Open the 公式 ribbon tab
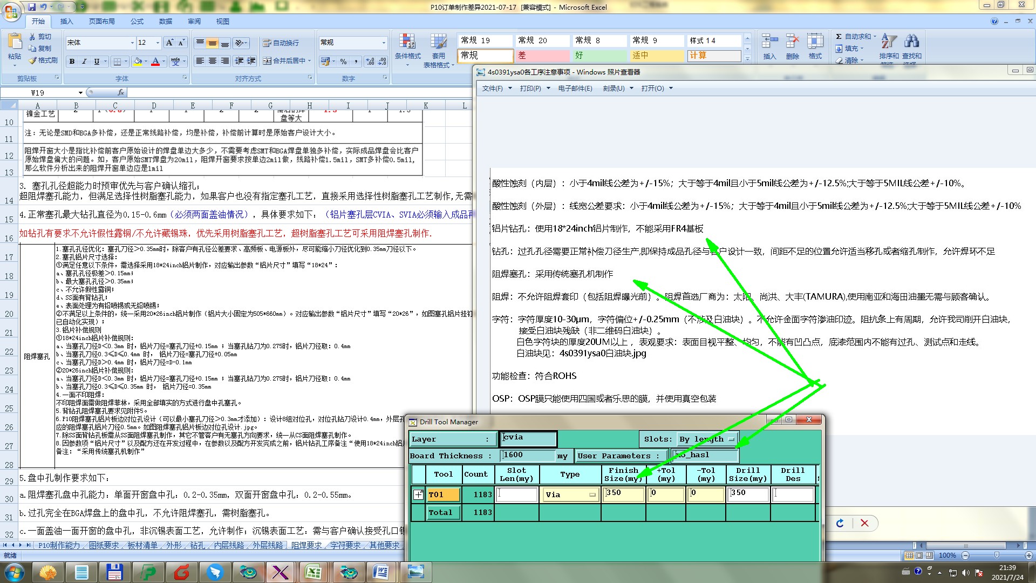1036x583 pixels. (137, 22)
